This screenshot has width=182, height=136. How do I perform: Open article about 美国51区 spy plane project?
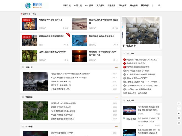103,21
